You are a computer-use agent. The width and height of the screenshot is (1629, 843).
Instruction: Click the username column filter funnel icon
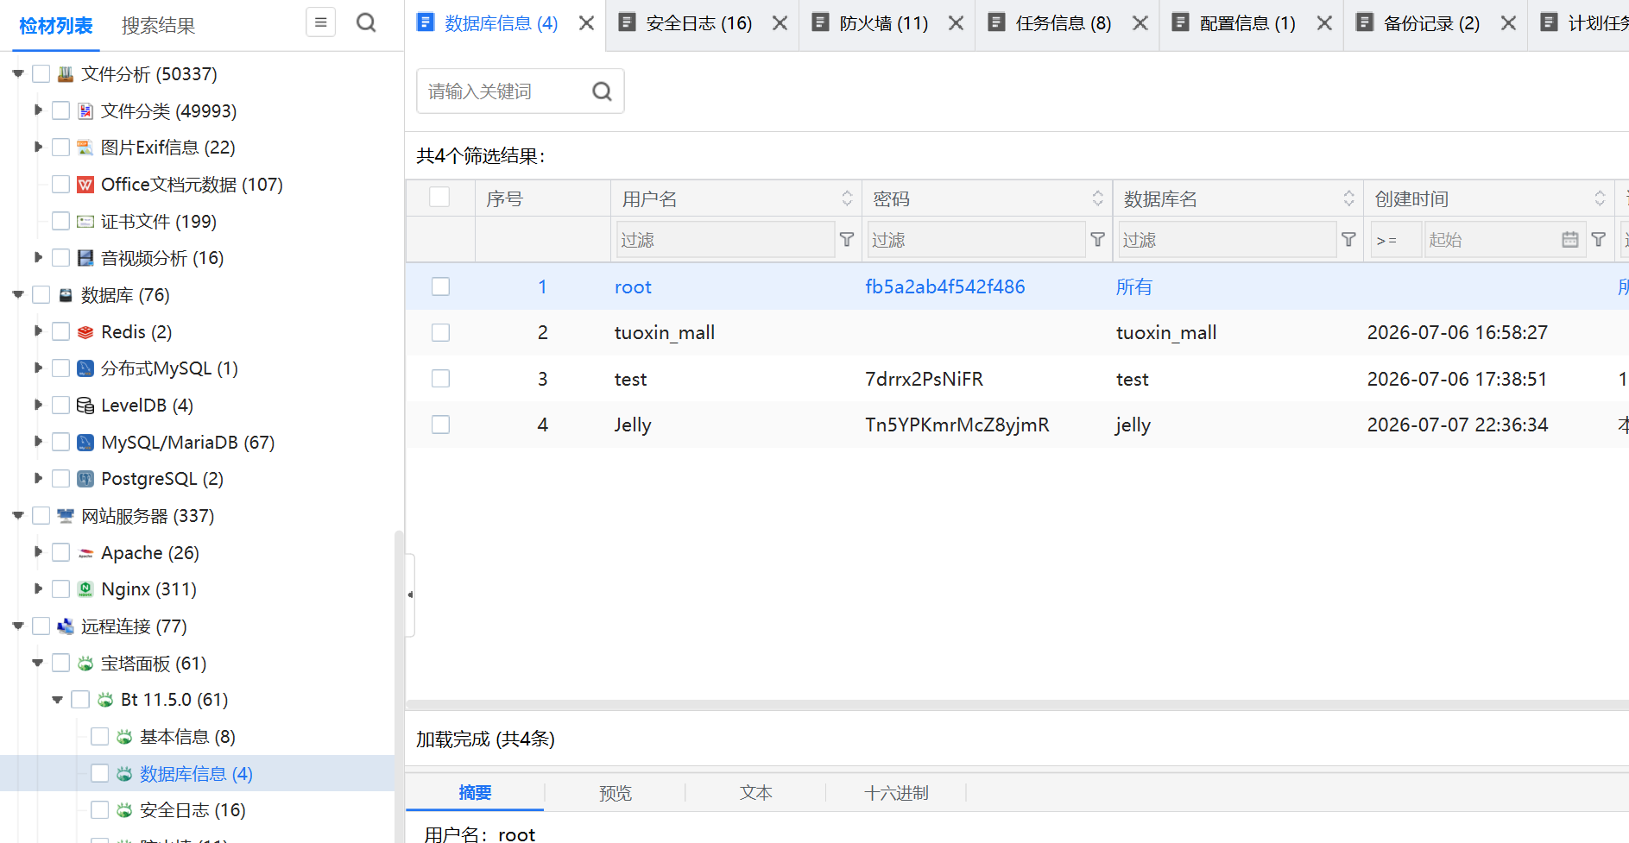[847, 239]
